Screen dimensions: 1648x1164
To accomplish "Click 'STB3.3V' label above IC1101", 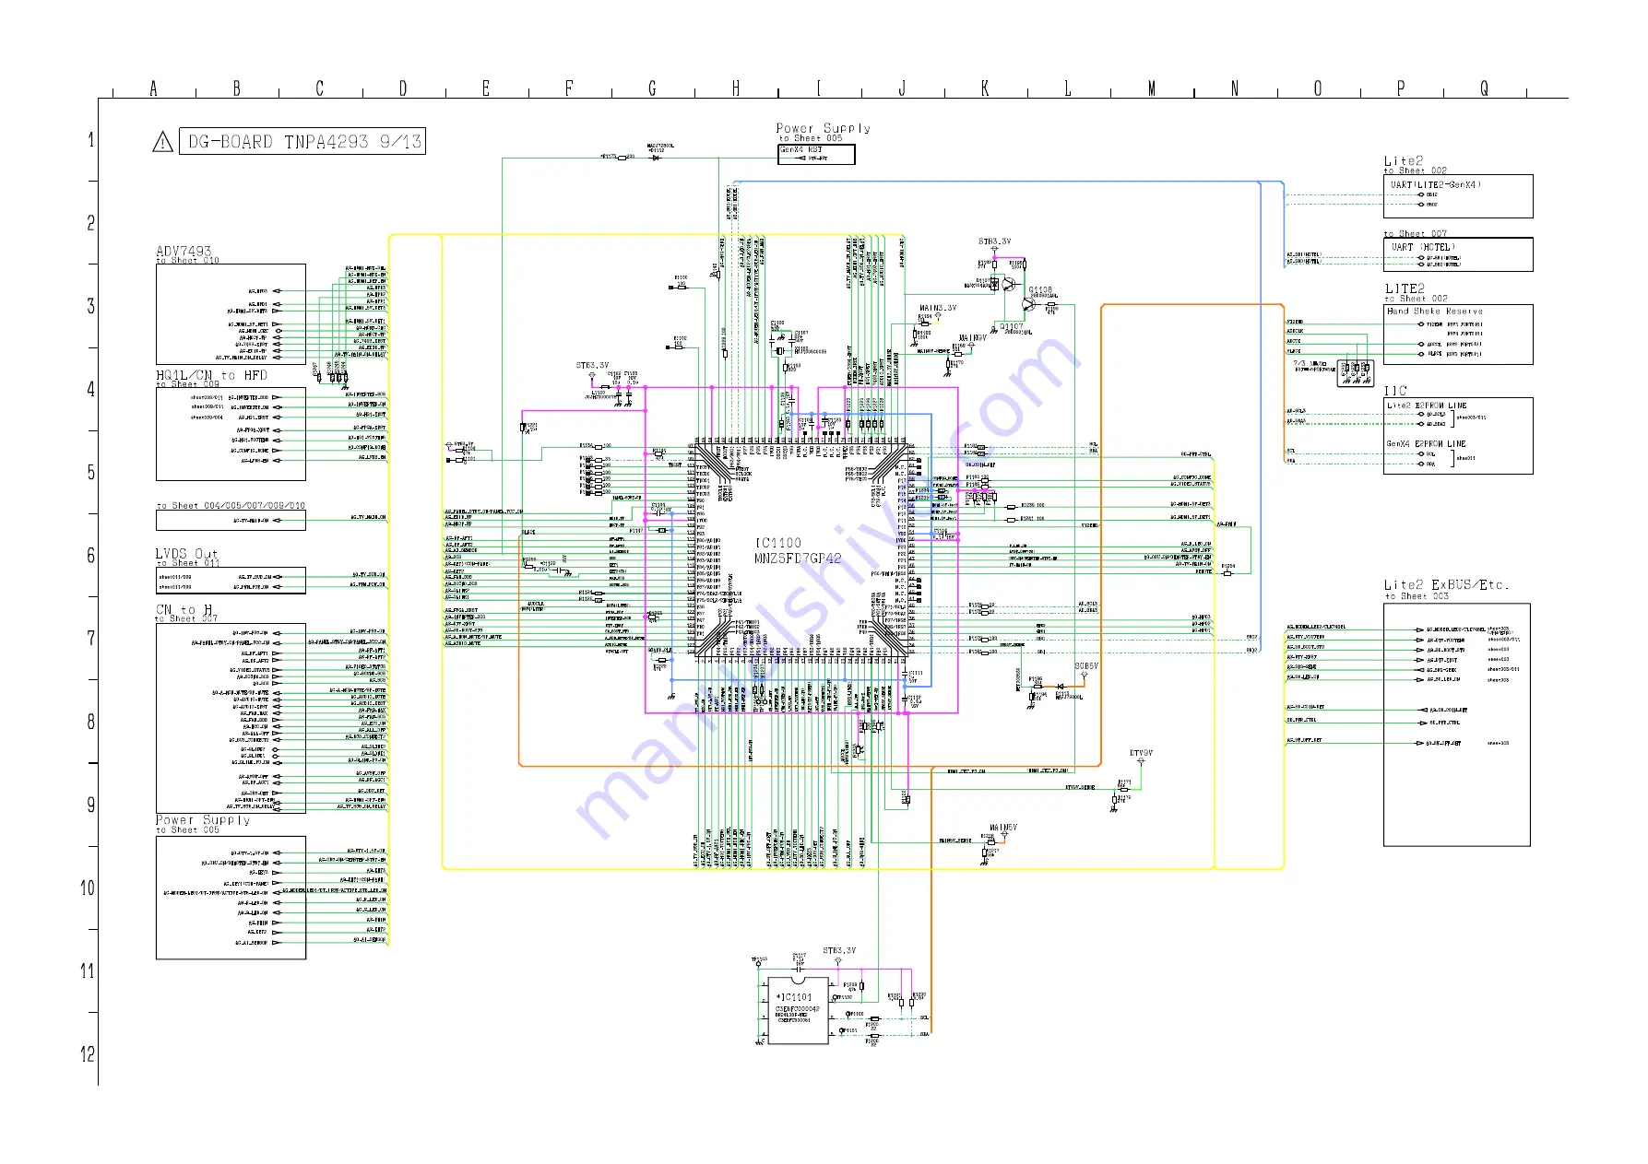I will [839, 950].
